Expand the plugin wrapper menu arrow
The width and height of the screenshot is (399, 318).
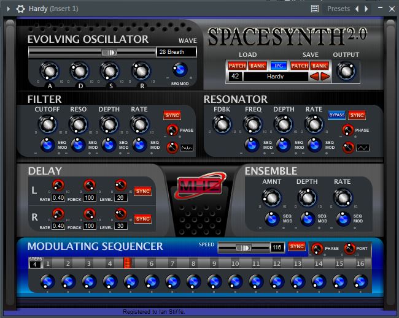(9, 9)
